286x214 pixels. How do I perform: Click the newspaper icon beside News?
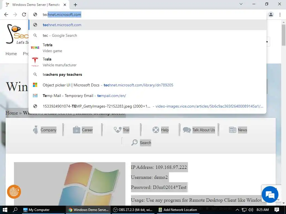pos(233,130)
